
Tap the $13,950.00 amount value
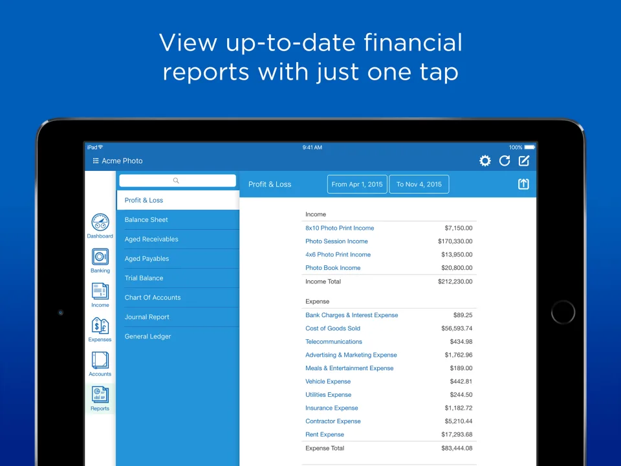[457, 254]
